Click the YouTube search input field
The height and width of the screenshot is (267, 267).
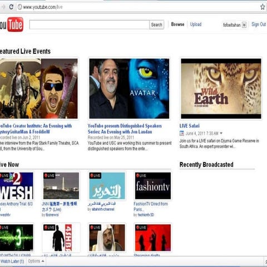point(89,24)
